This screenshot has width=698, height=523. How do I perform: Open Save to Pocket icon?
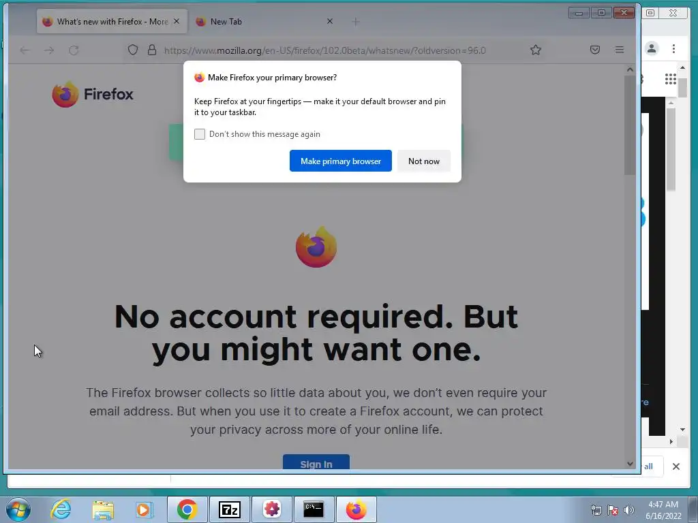click(594, 50)
